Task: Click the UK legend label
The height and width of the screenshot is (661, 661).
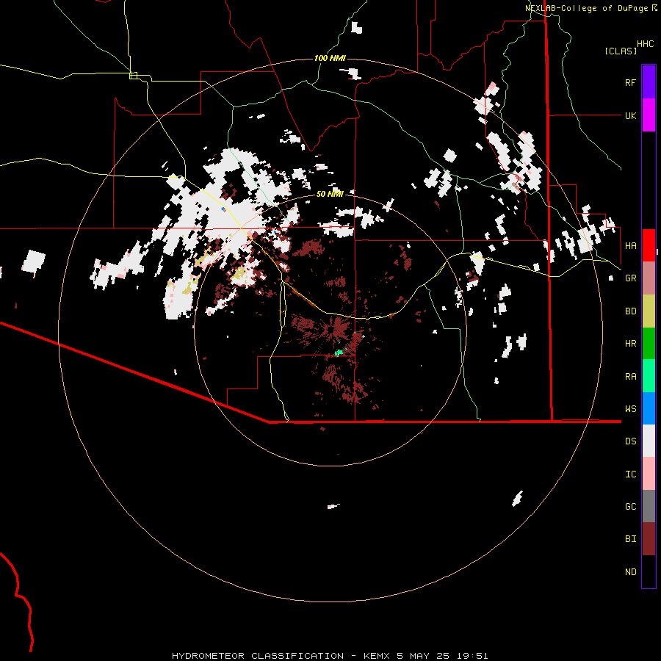Action: tap(630, 115)
